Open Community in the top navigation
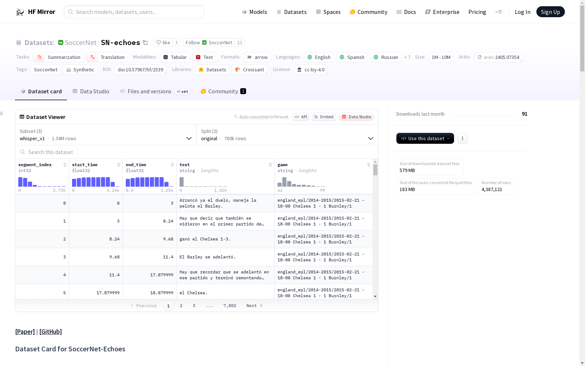585x366 pixels. click(x=369, y=12)
